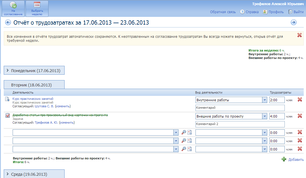Click search magnifier icon in first empty row
Viewport: 306px width, 178px height.
(x=184, y=132)
